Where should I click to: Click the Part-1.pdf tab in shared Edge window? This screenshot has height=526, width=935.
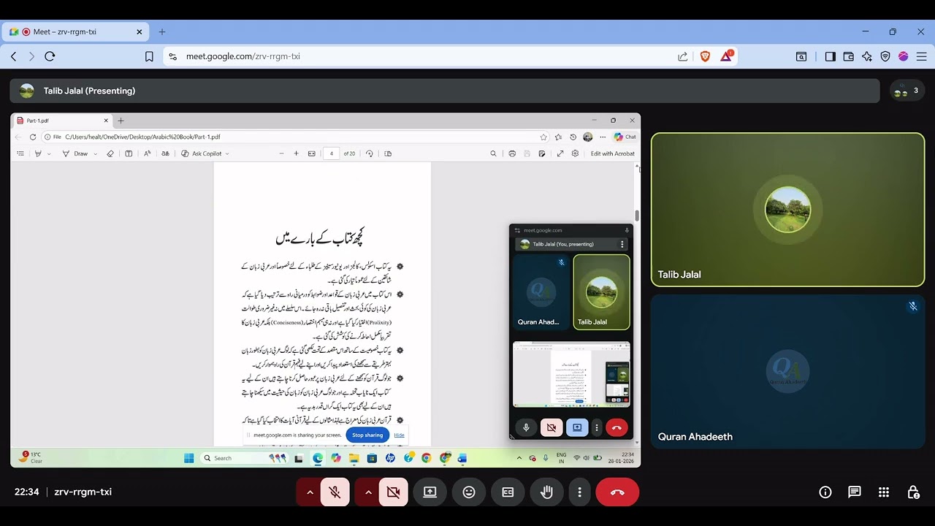tap(64, 121)
